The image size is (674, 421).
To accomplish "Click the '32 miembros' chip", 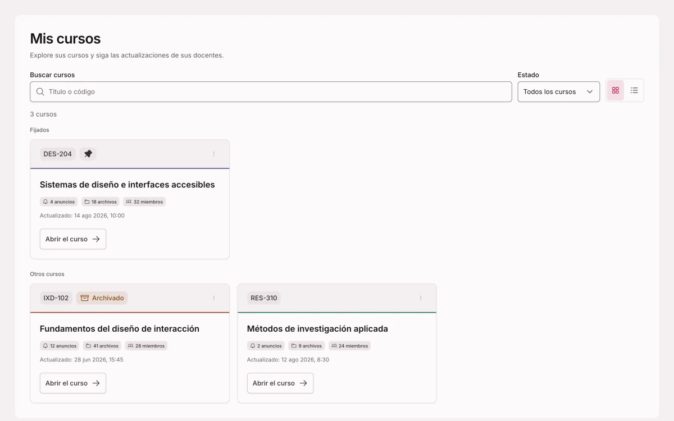I will [x=144, y=202].
